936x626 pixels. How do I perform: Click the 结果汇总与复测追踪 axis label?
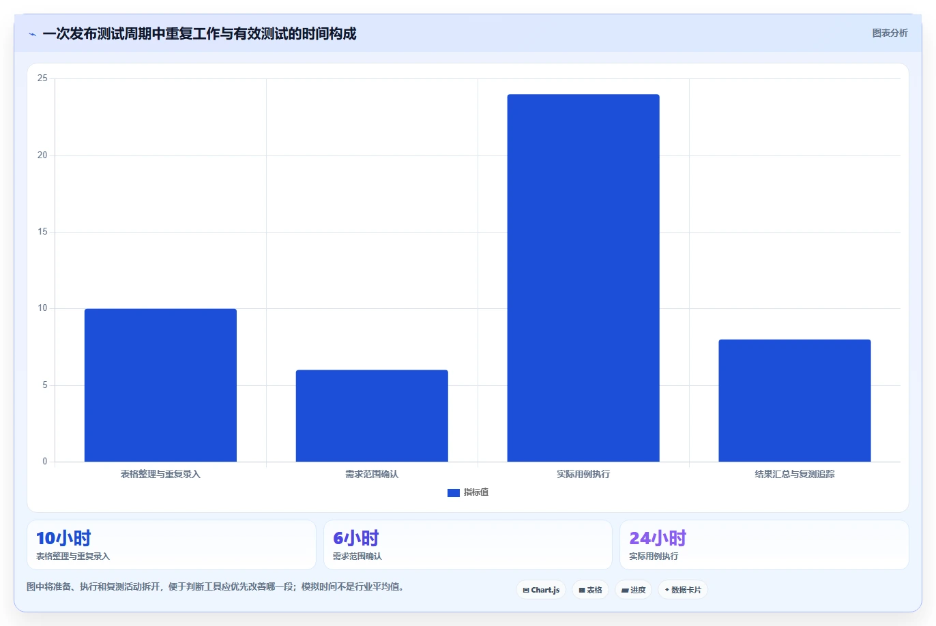pyautogui.click(x=795, y=474)
